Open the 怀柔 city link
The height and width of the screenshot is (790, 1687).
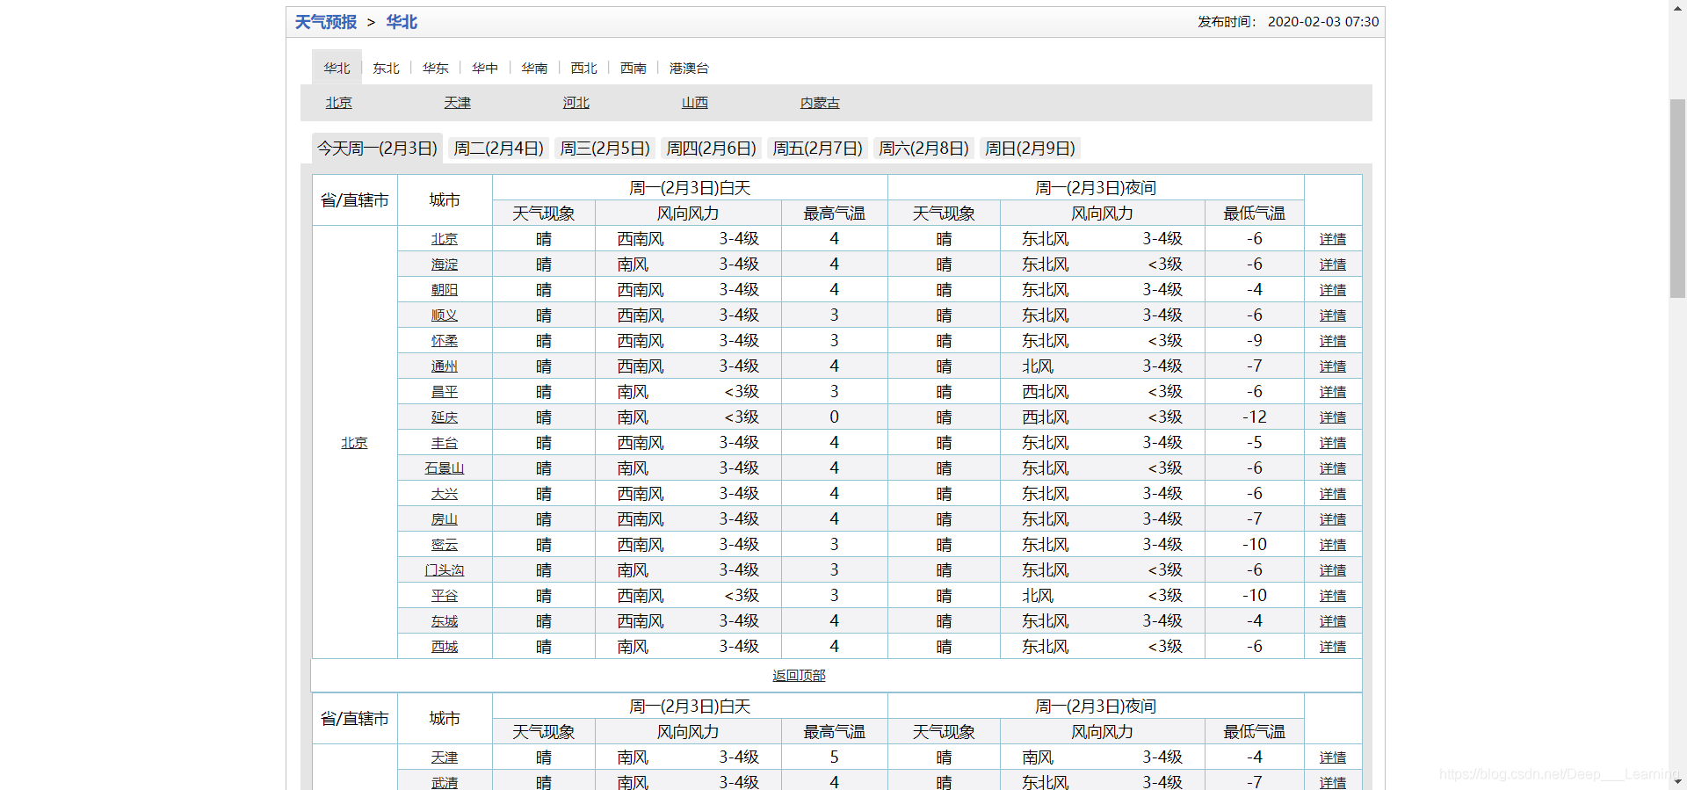click(x=445, y=341)
